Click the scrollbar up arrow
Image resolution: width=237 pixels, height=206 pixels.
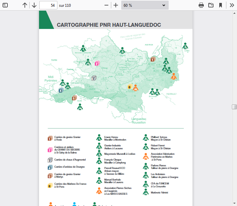[234, 14]
